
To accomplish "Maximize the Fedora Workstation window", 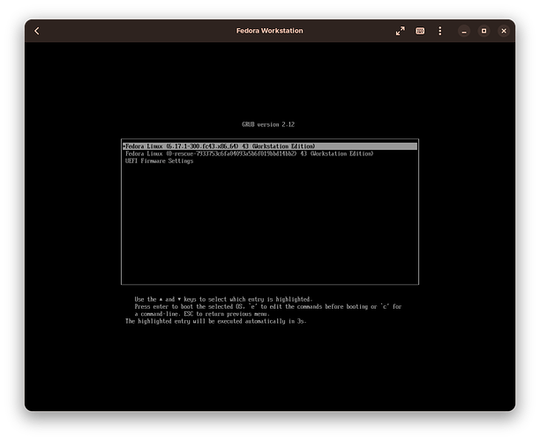I will pos(484,31).
